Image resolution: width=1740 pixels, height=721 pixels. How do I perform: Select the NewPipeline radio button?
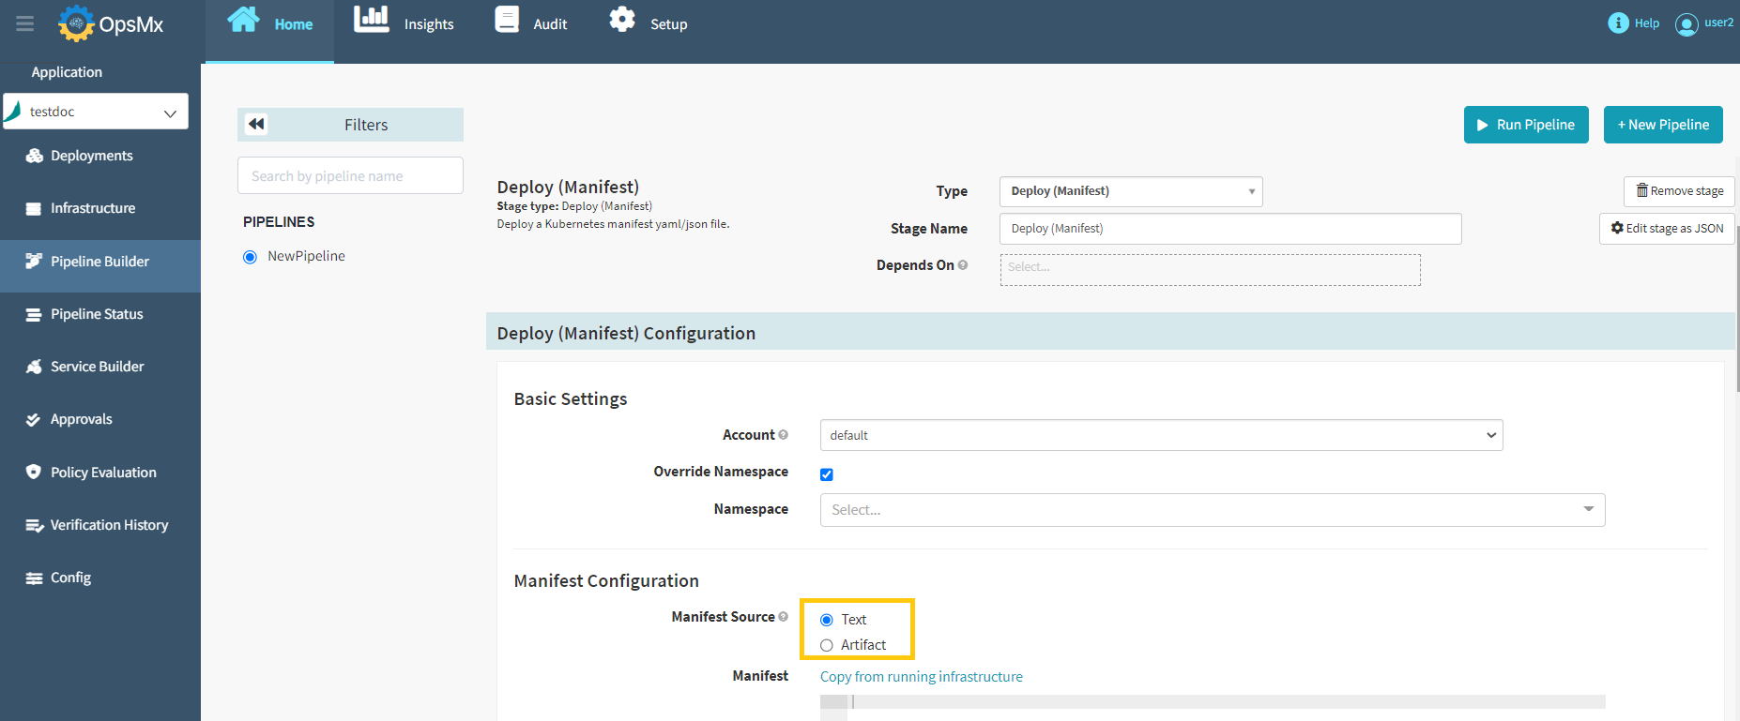pos(250,257)
